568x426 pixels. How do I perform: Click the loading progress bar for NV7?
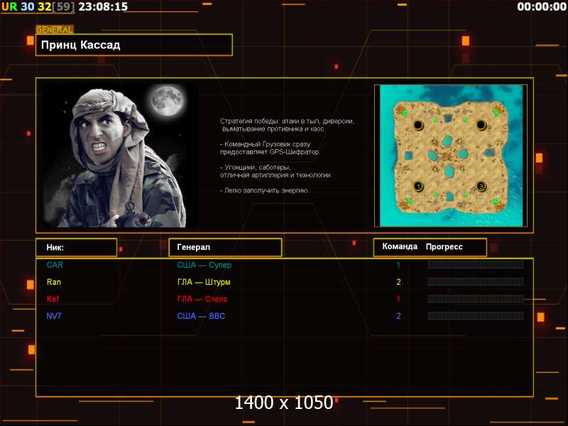click(x=475, y=316)
